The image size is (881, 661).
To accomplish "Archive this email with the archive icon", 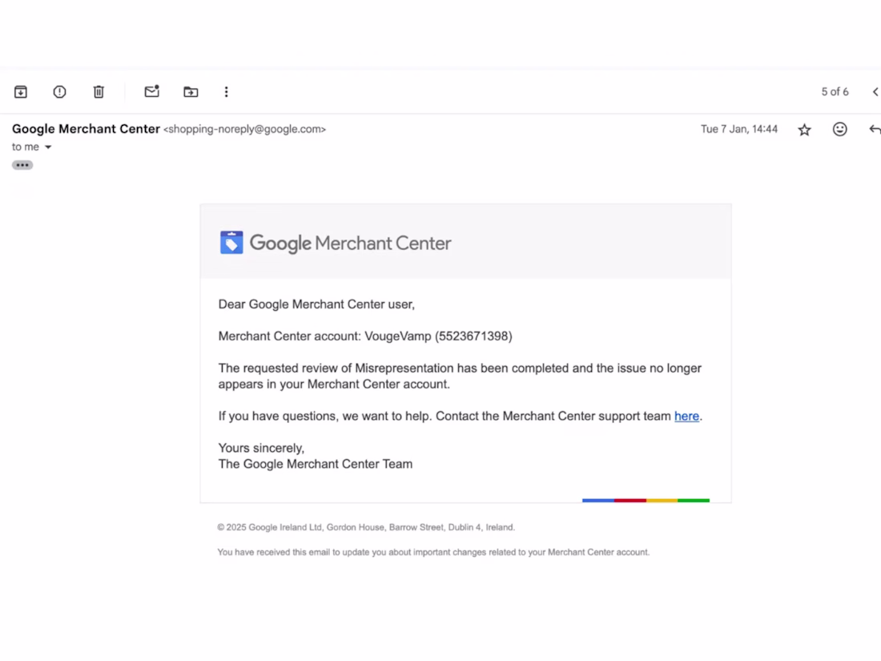I will (x=21, y=91).
